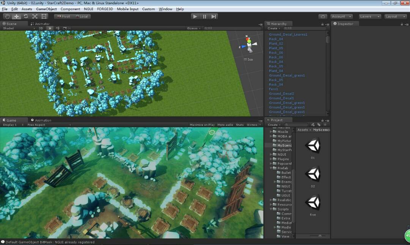This screenshot has height=245, width=410.
Task: Expand the Plugins folder
Action: pos(271,159)
